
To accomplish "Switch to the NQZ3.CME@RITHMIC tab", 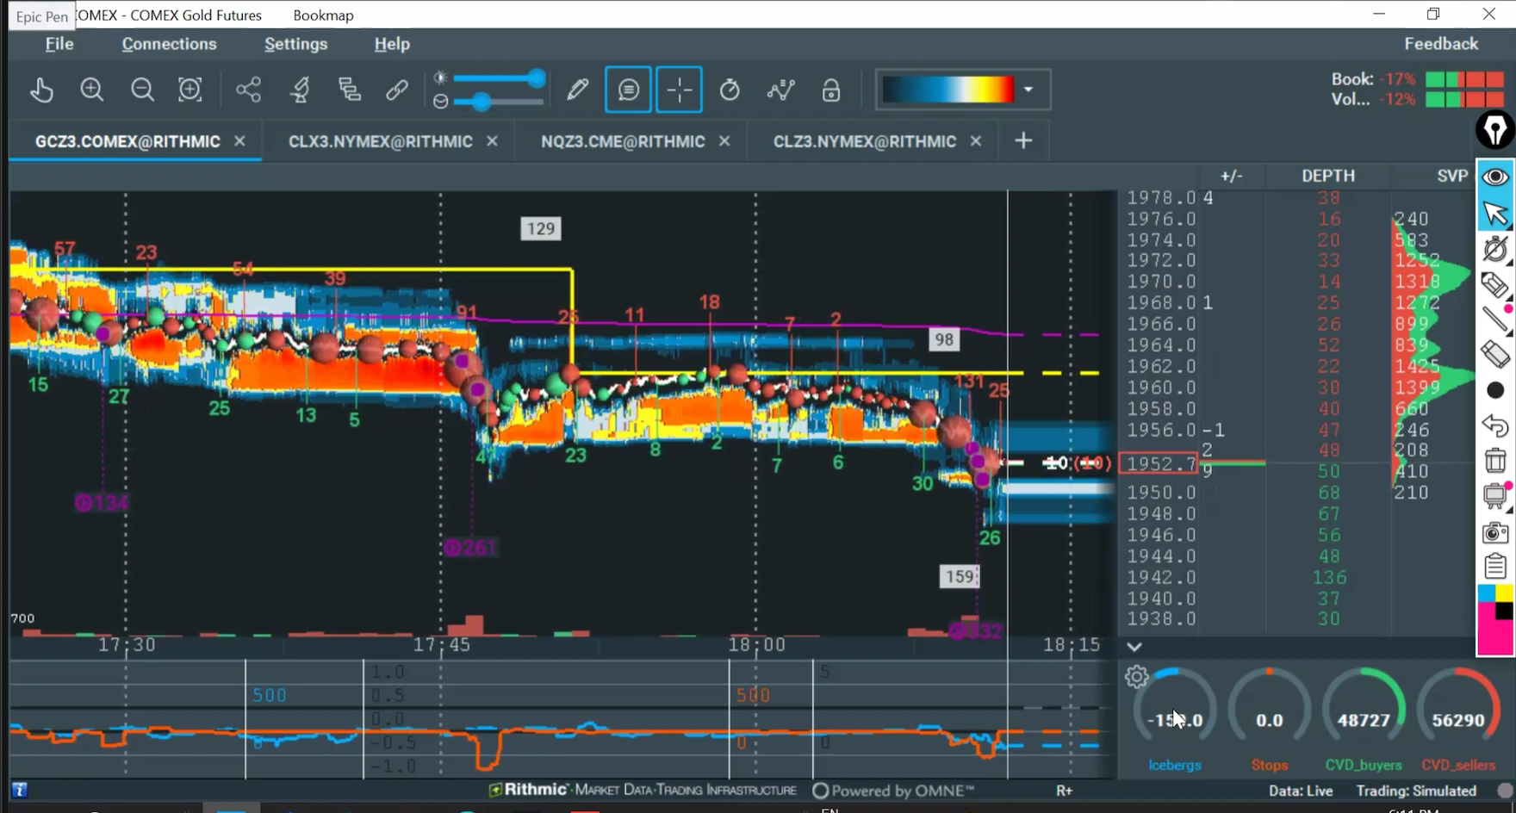I will click(x=623, y=141).
